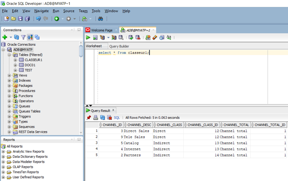Collapse the Tables (Filtered) node
This screenshot has width=288, height=181.
(x=9, y=55)
